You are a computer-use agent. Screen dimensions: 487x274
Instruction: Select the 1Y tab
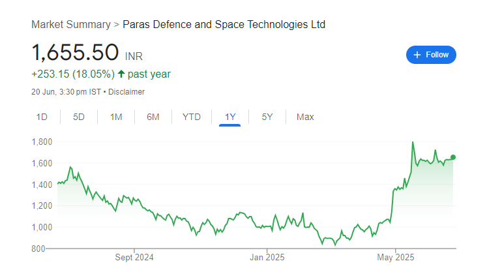(230, 117)
